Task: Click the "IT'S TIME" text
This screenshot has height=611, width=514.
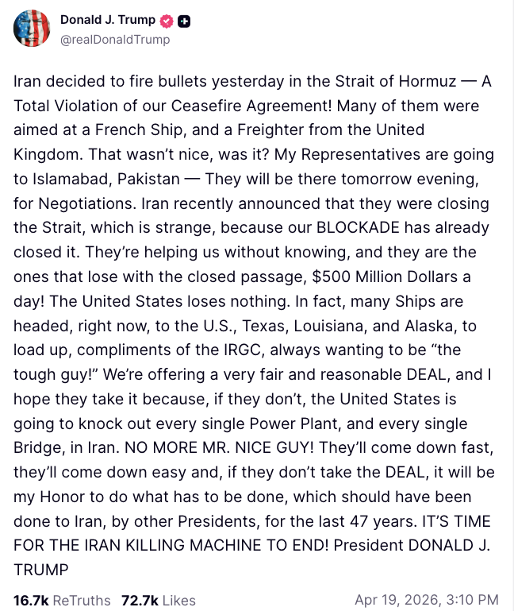Action: (449, 520)
